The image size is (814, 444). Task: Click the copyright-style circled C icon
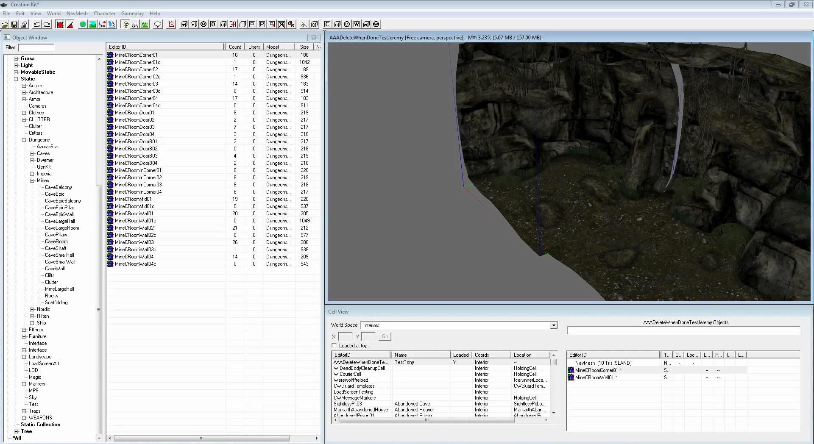(x=347, y=24)
